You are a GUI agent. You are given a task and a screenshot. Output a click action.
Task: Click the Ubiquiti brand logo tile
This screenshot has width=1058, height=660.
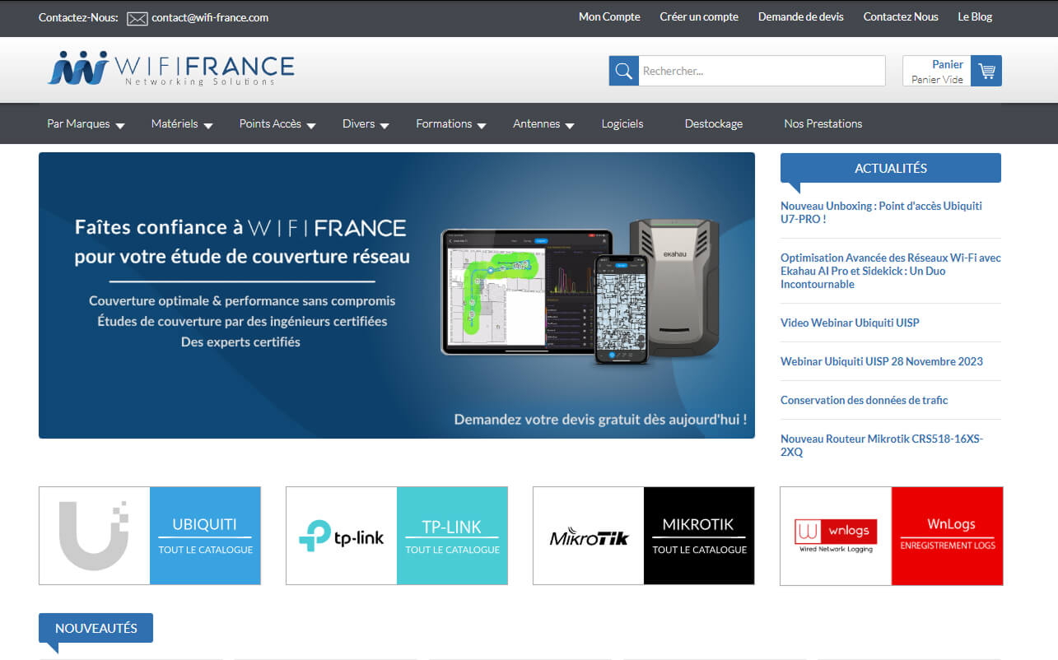point(93,535)
